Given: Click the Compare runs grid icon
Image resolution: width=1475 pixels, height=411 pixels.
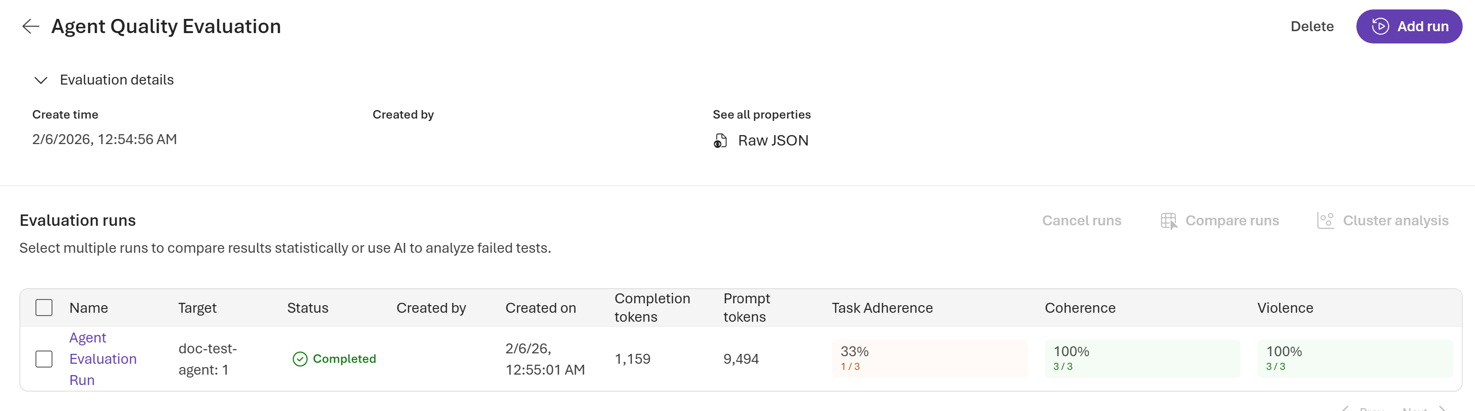Looking at the screenshot, I should (1169, 221).
